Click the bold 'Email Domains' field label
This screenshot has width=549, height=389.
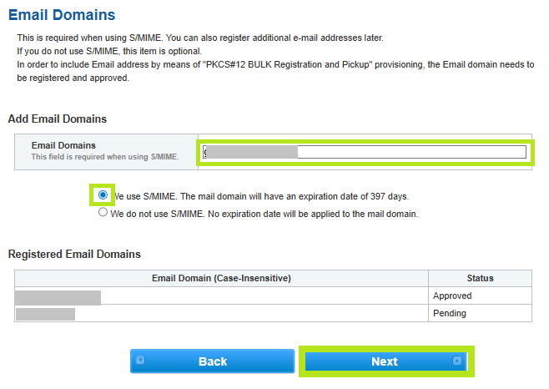pyautogui.click(x=63, y=145)
